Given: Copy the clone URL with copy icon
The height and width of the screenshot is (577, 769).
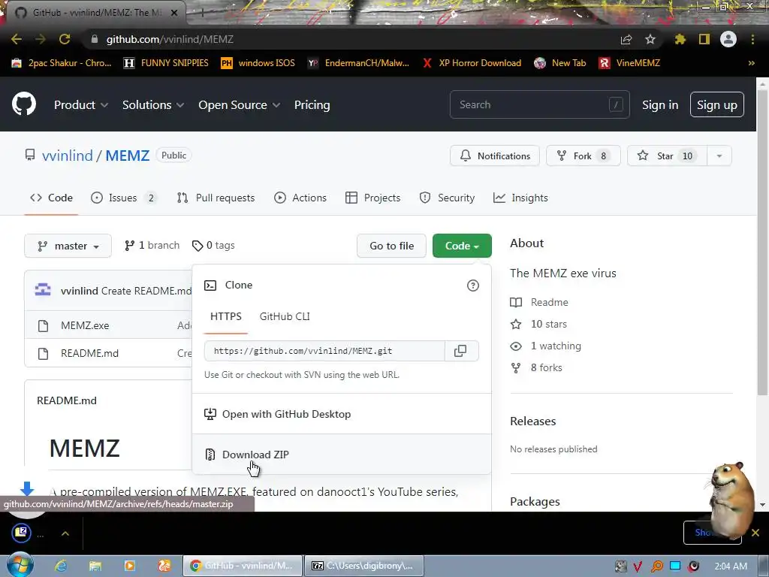Looking at the screenshot, I should 460,351.
